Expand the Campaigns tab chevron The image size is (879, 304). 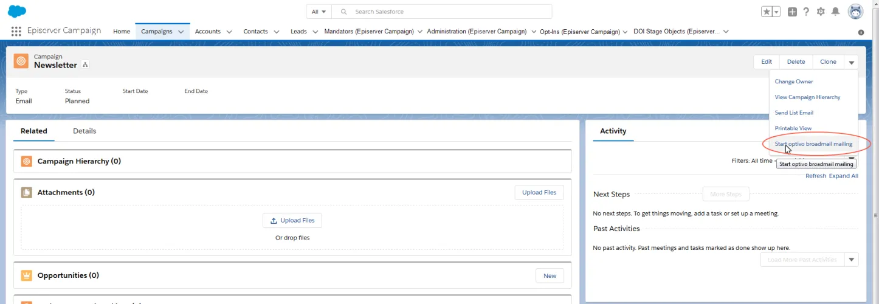[181, 32]
